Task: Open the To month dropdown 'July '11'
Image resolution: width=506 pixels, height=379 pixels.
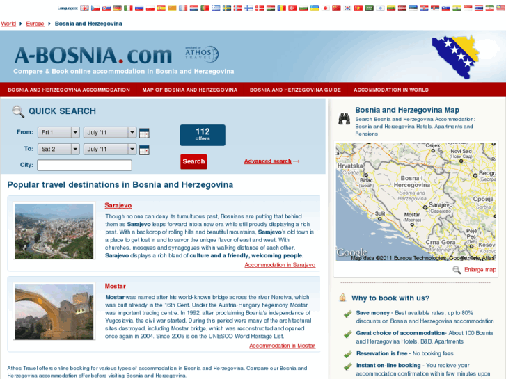Action: (110, 149)
